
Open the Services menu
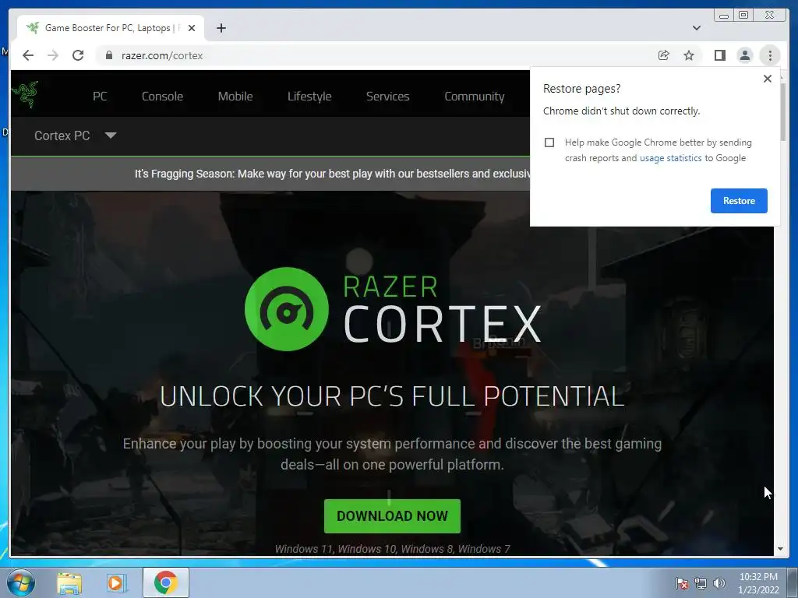coord(388,96)
